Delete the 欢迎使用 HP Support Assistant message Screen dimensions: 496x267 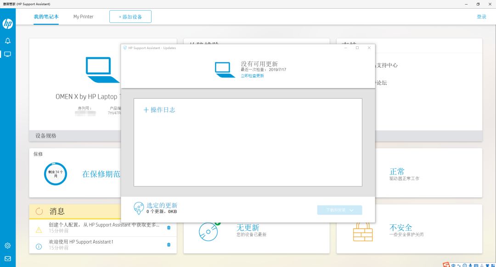click(169, 245)
